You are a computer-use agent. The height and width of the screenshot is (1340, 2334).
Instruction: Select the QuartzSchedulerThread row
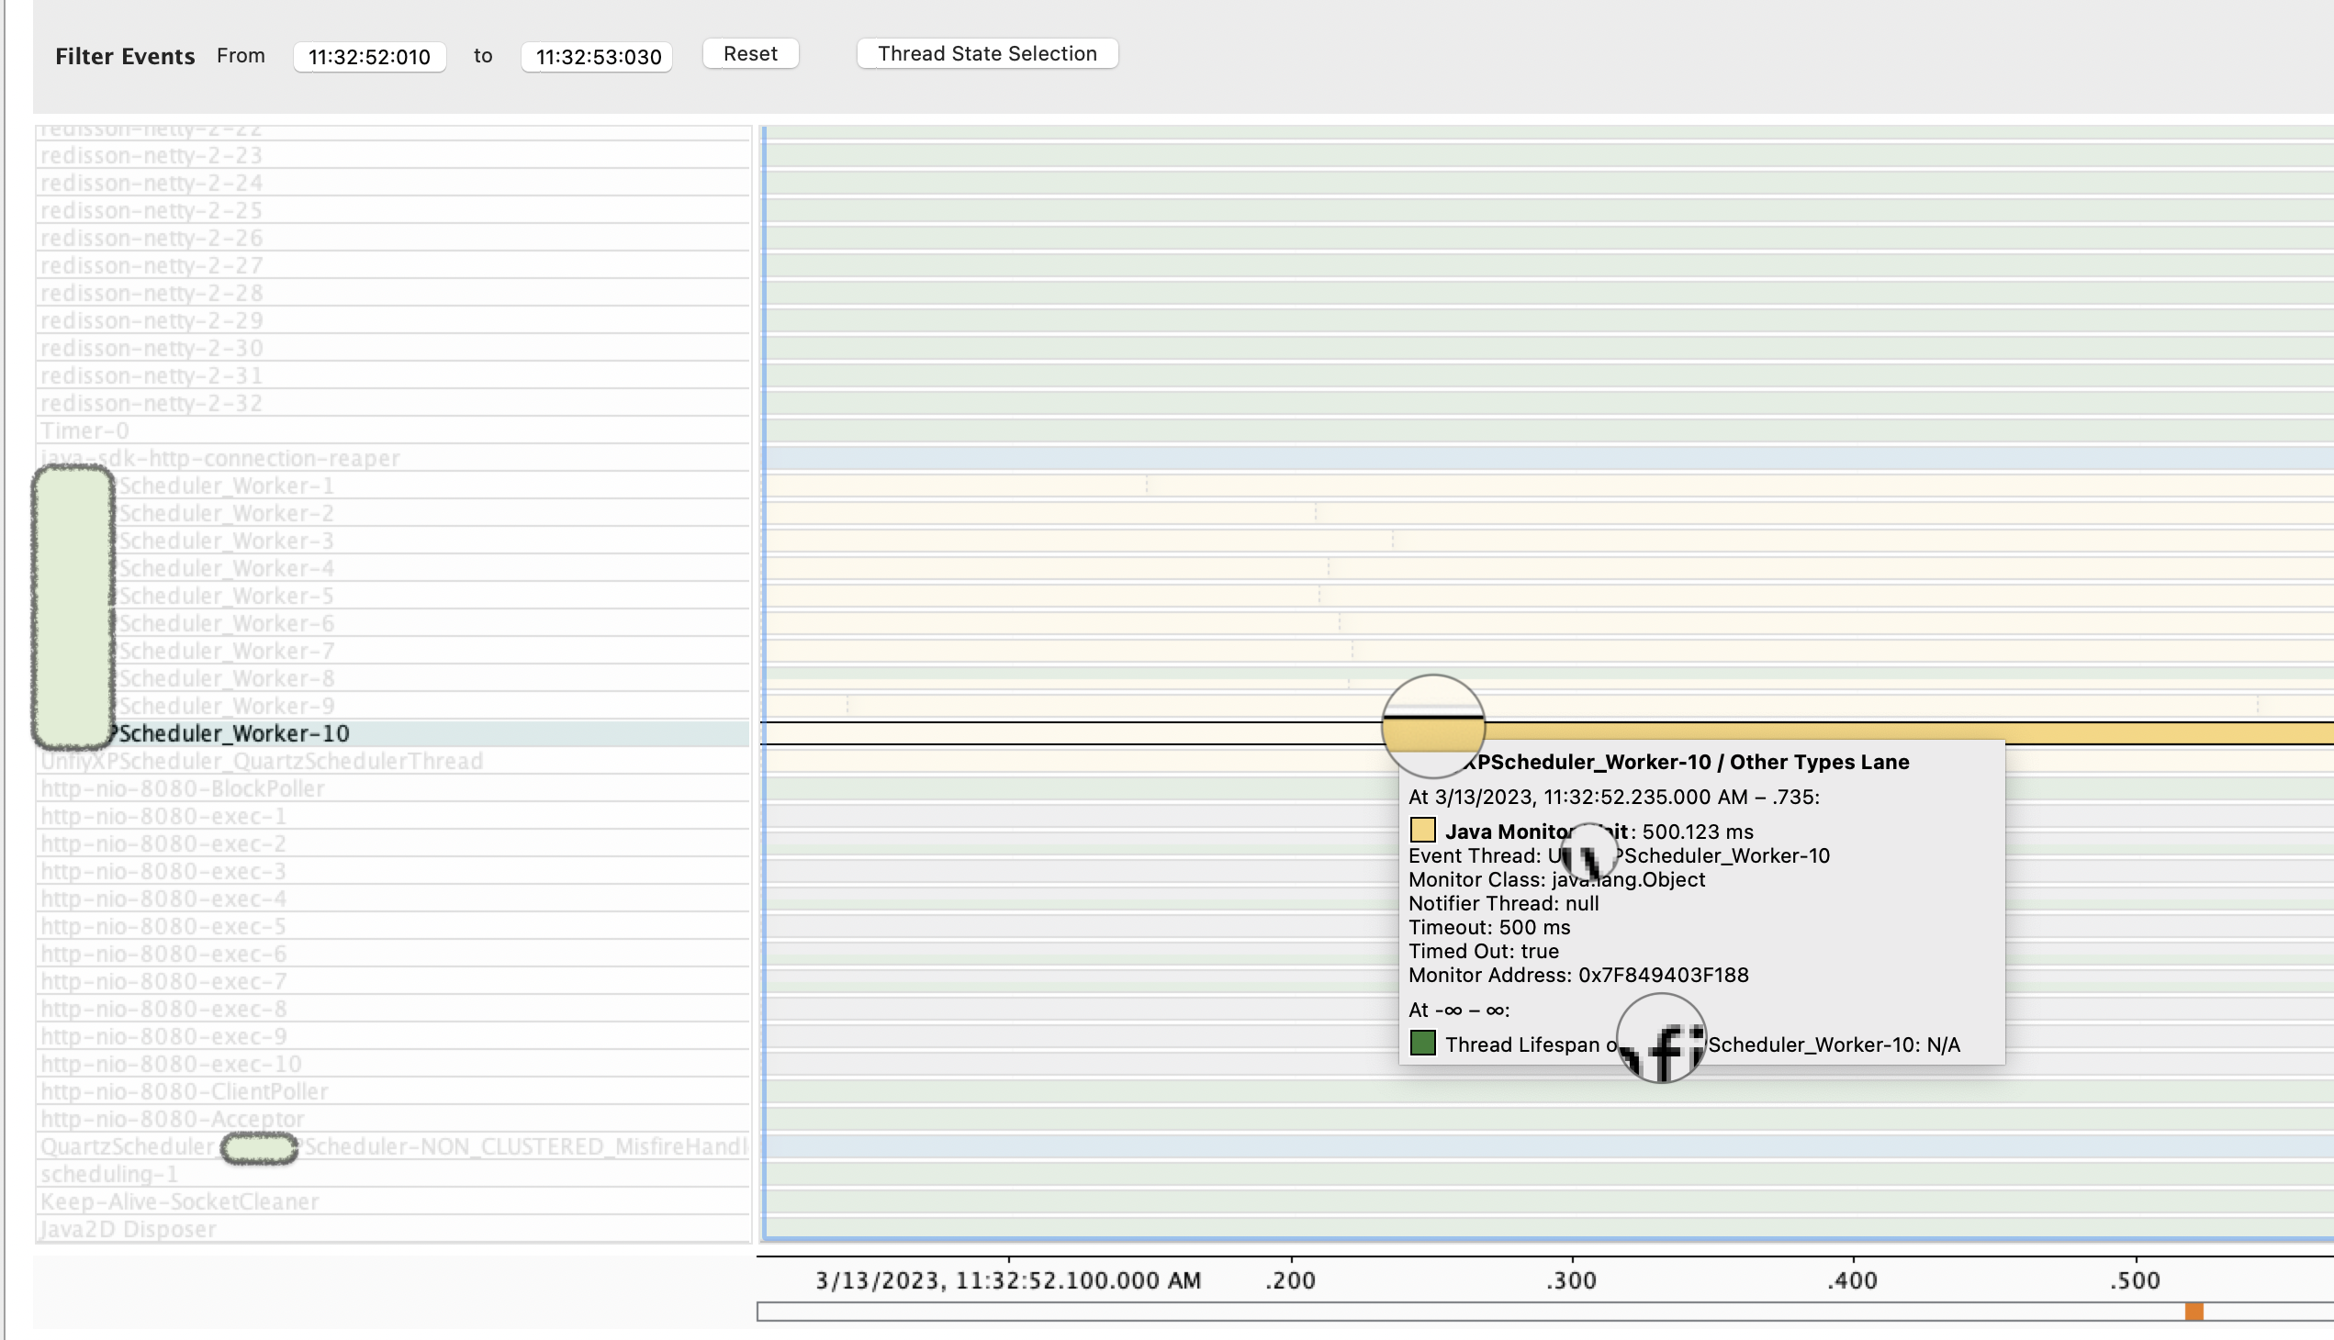tap(262, 761)
